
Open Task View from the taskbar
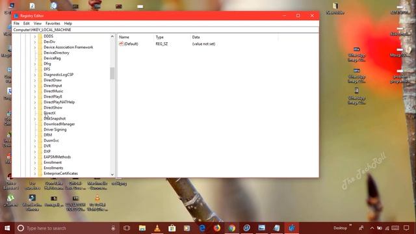click(x=127, y=228)
